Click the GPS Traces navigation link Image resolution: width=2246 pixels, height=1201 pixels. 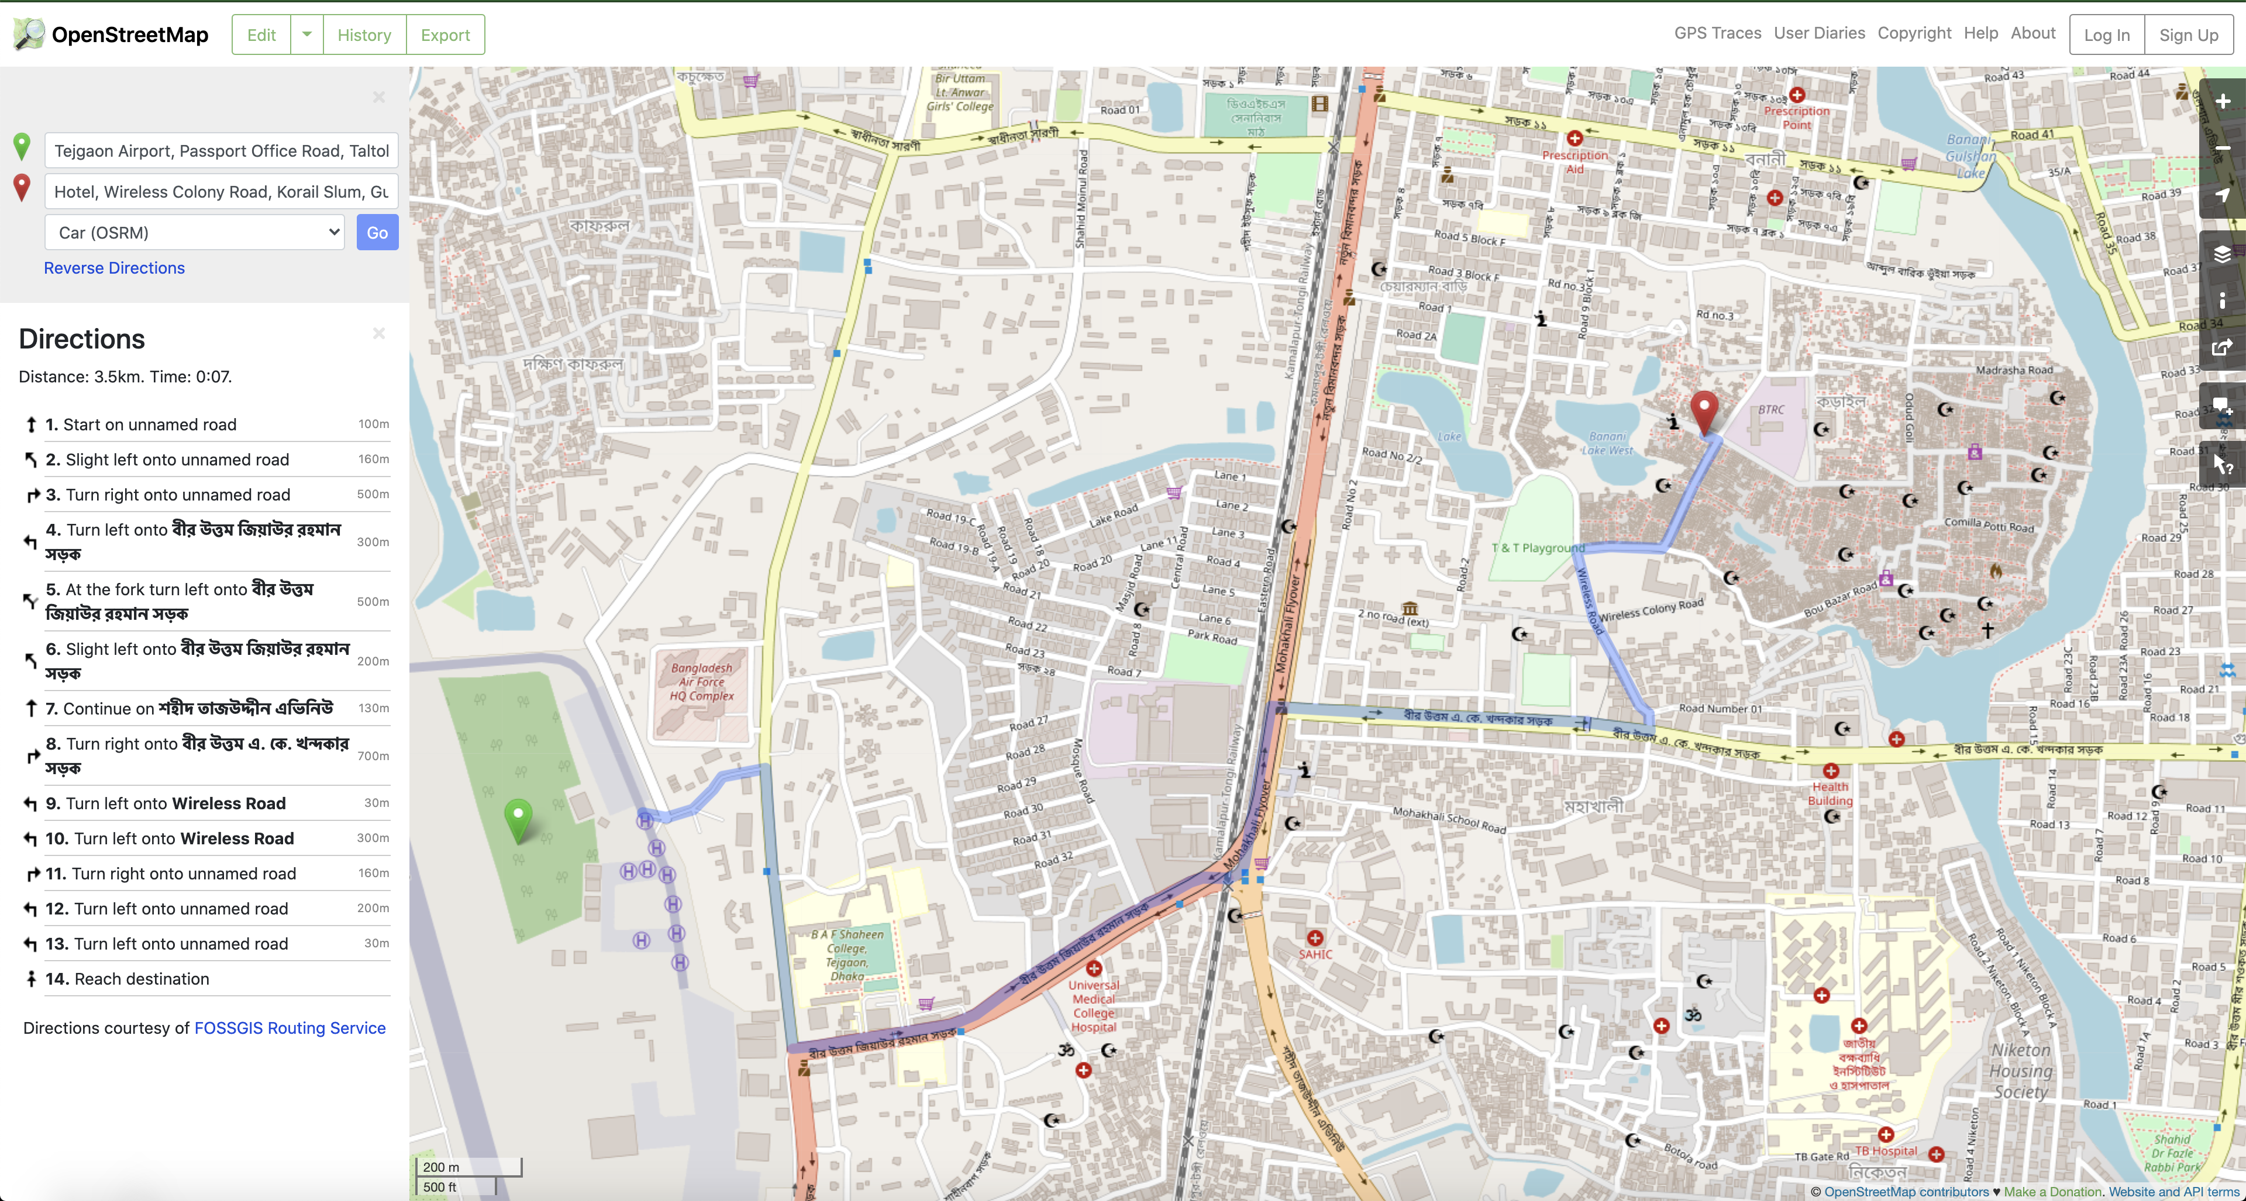(x=1715, y=33)
